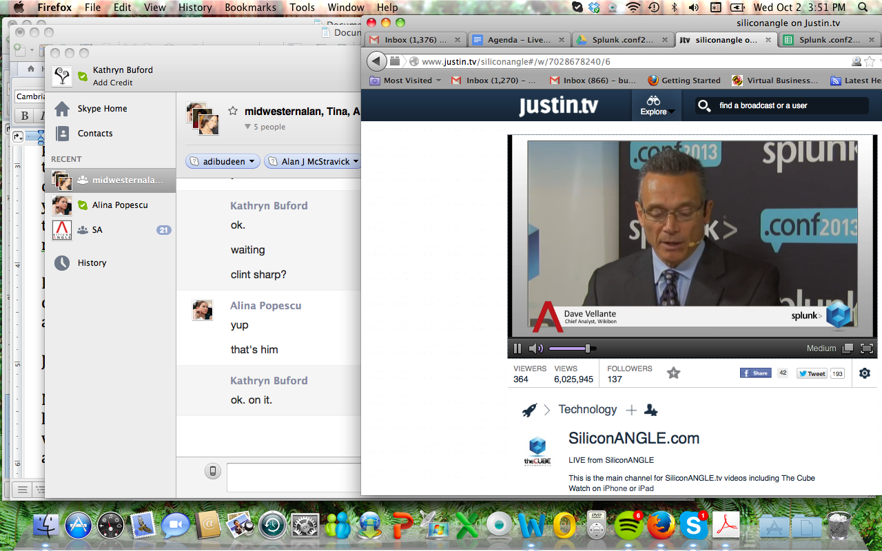This screenshot has width=882, height=551.
Task: Click the Add Credit link in Skype
Action: 113,83
